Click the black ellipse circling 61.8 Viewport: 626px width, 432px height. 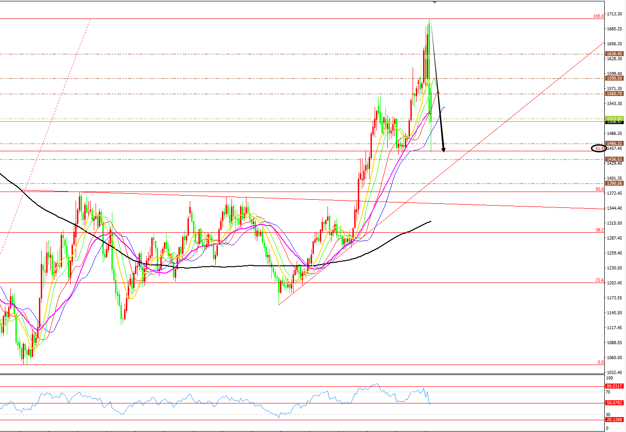coord(599,149)
